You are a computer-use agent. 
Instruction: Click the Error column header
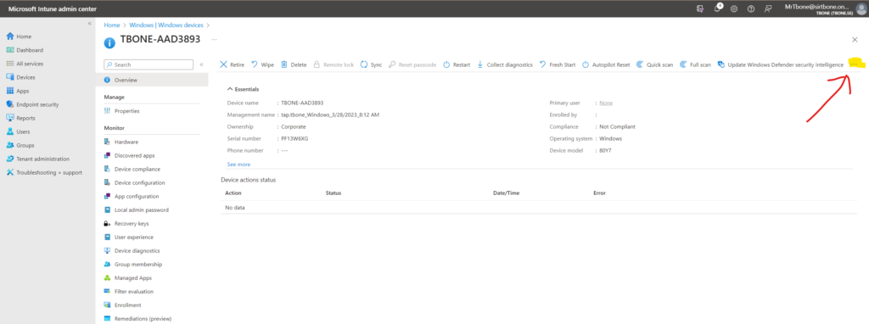599,193
